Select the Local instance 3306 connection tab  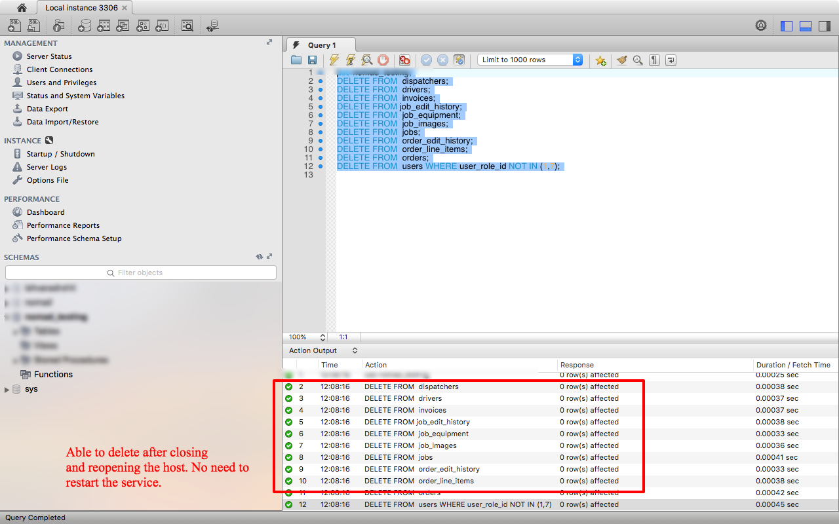coord(82,8)
